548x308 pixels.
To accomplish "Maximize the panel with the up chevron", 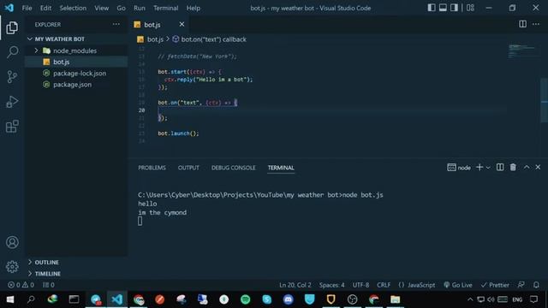I will 527,168.
